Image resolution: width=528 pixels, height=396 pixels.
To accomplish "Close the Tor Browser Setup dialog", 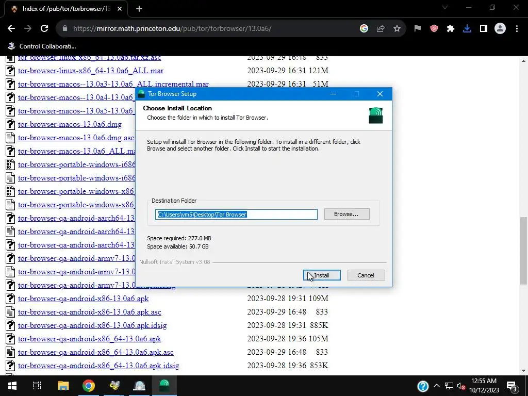I will pyautogui.click(x=380, y=94).
